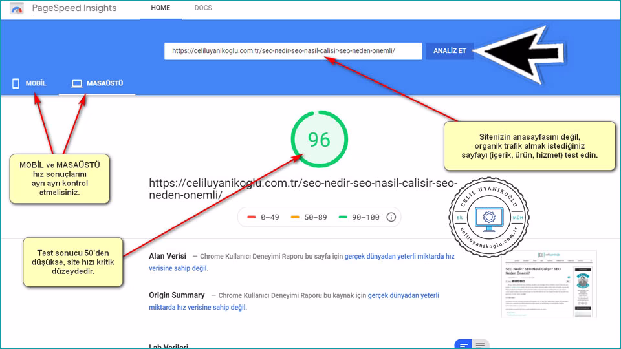Click the score scale info icon
621x349 pixels.
click(x=391, y=217)
